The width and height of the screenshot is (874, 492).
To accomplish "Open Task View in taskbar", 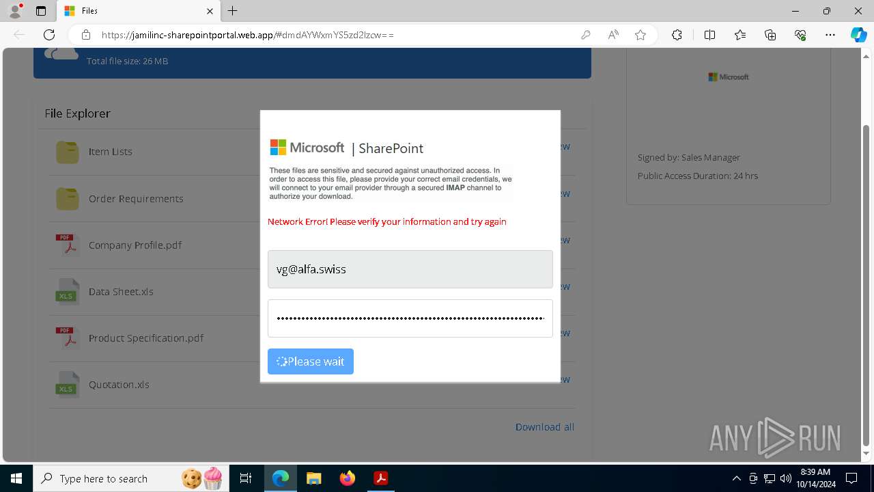I will click(246, 478).
